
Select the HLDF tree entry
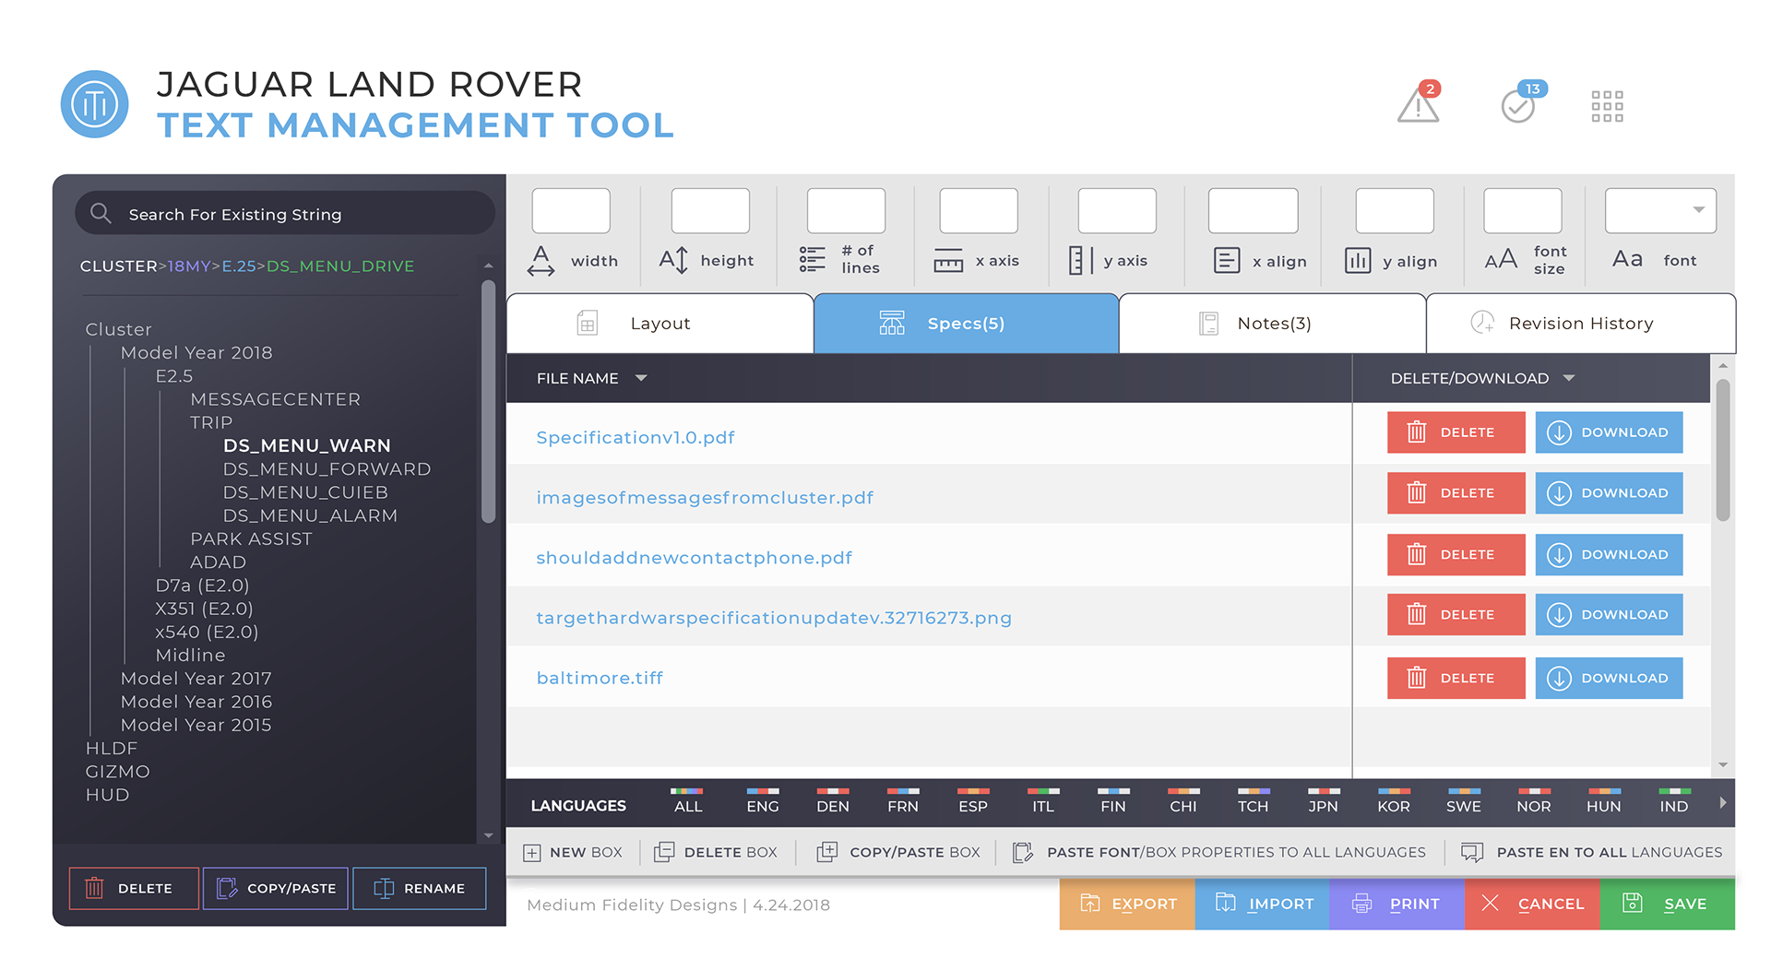pos(111,748)
